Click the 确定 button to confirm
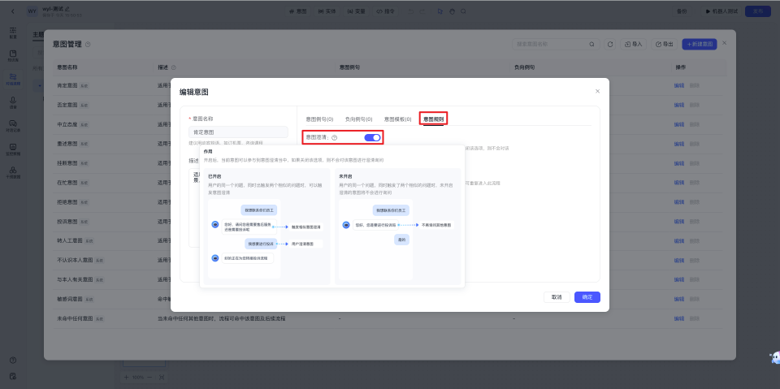The height and width of the screenshot is (389, 780). (587, 297)
